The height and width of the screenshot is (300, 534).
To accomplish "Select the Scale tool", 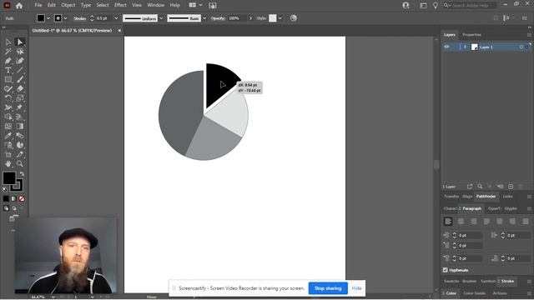I will (20, 98).
